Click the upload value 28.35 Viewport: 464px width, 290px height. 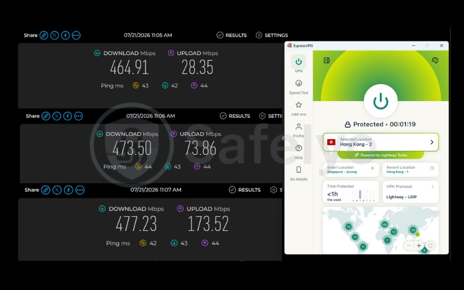[197, 67]
